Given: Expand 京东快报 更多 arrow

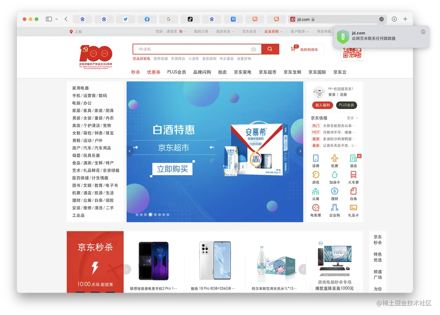Looking at the screenshot, I should point(352,118).
